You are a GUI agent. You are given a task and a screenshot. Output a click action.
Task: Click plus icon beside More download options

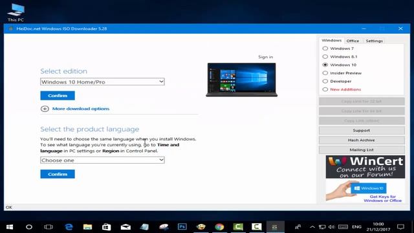point(45,109)
